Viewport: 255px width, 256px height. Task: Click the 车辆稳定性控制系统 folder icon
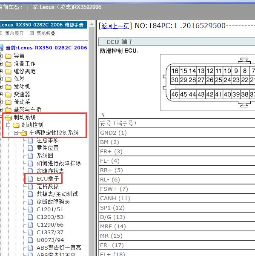[24, 133]
